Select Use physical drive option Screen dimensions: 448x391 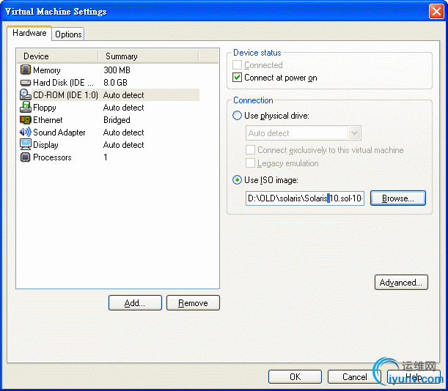click(237, 116)
